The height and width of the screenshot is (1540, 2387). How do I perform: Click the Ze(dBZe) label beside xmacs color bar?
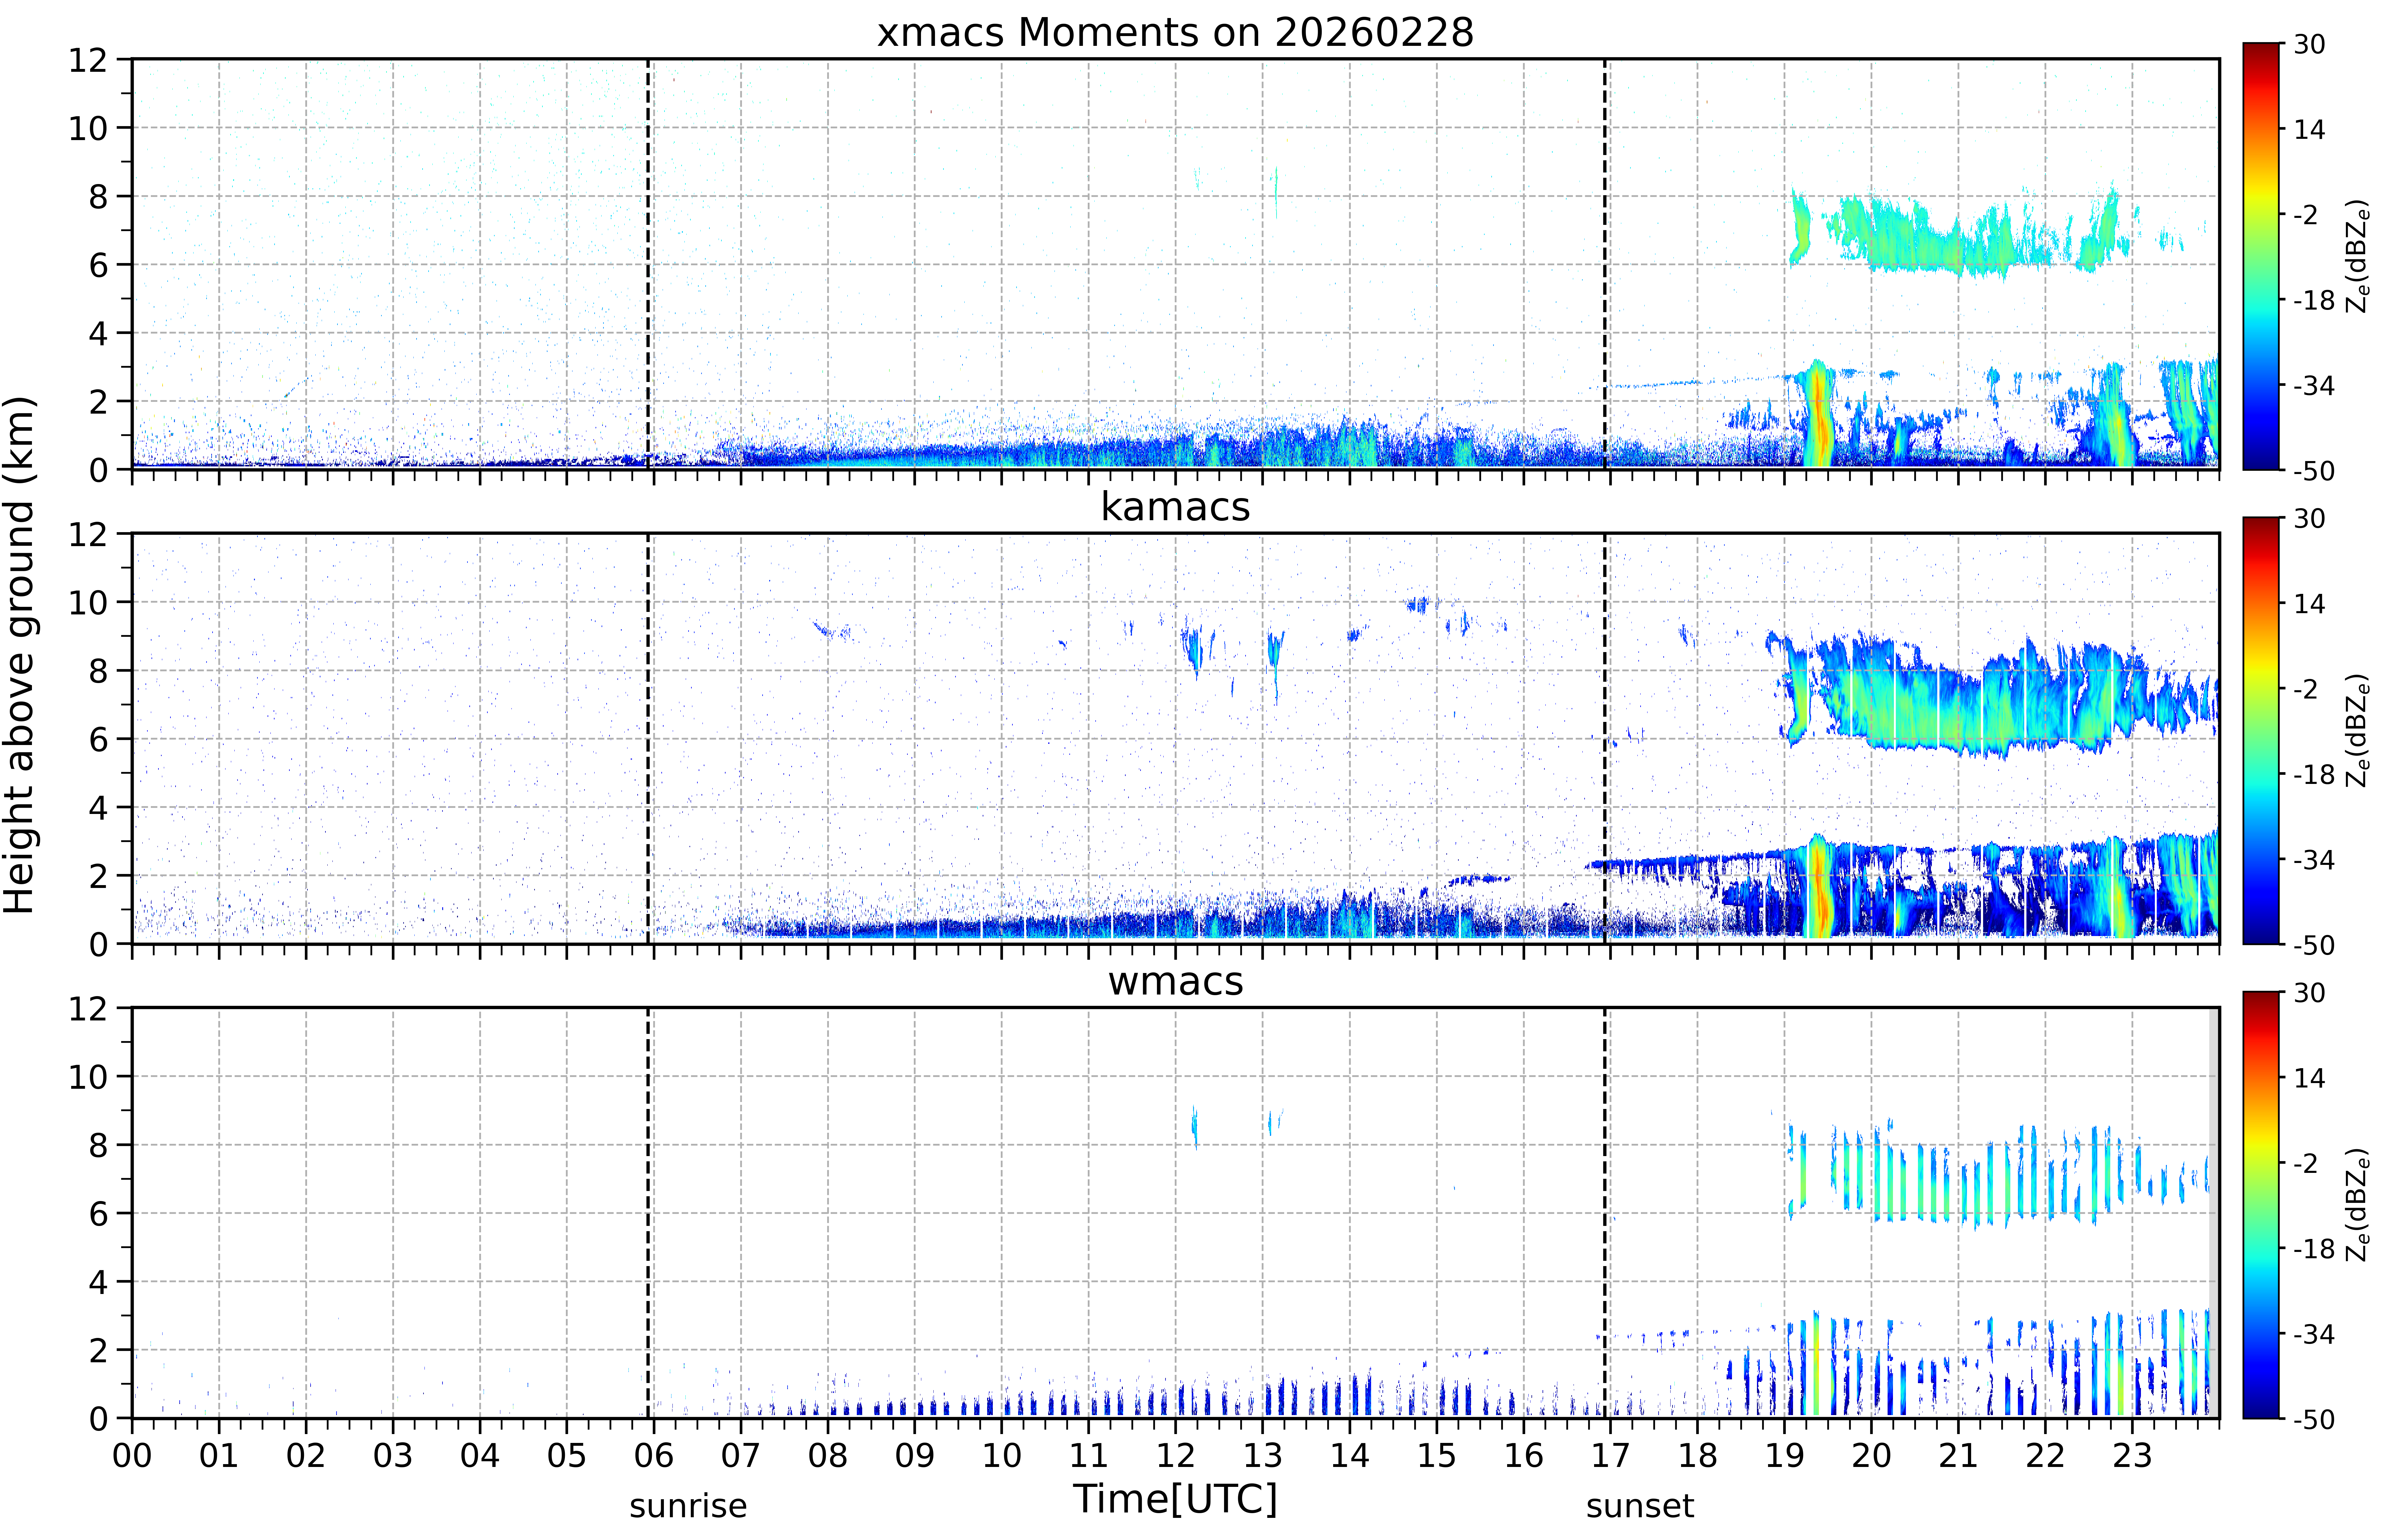2358,256
